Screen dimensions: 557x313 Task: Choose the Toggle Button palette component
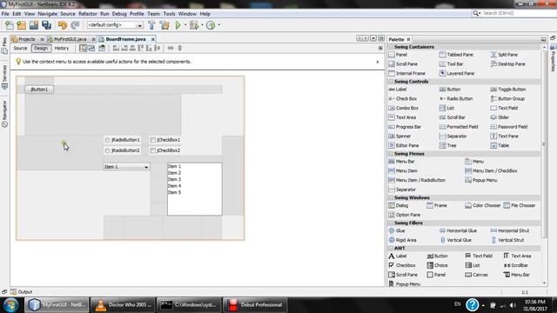(x=508, y=90)
